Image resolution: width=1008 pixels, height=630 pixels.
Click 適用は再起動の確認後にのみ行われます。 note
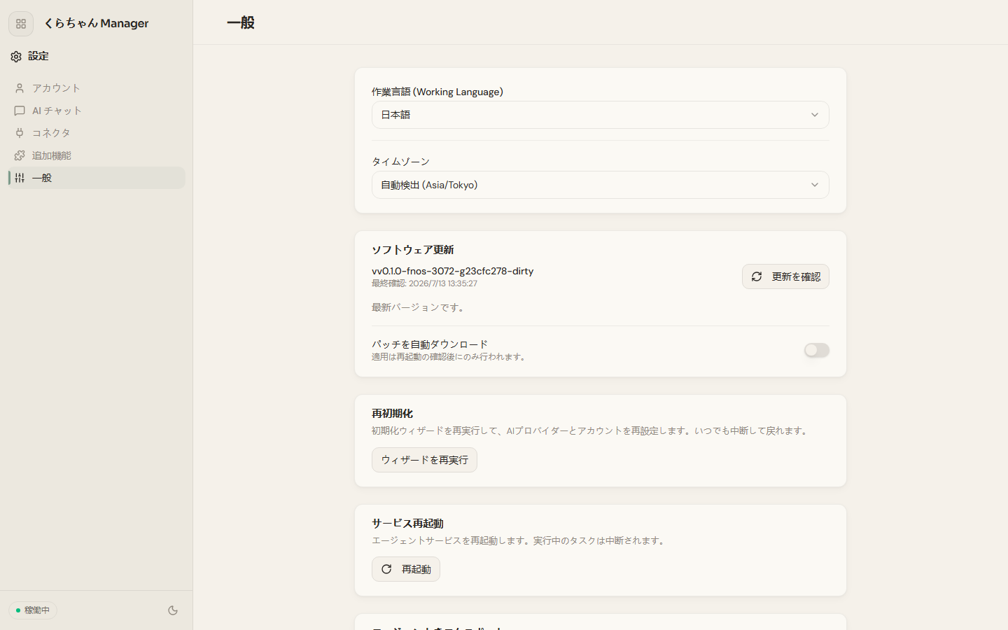coord(449,357)
